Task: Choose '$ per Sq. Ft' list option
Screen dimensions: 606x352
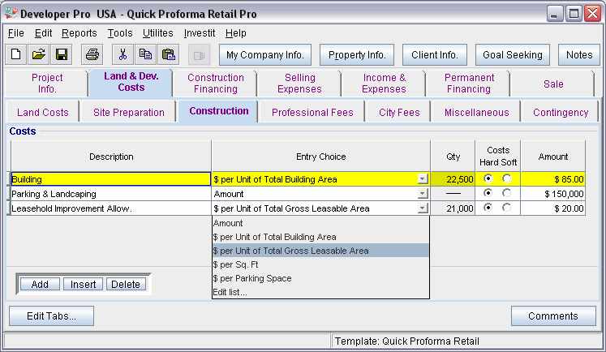Action: coord(320,264)
